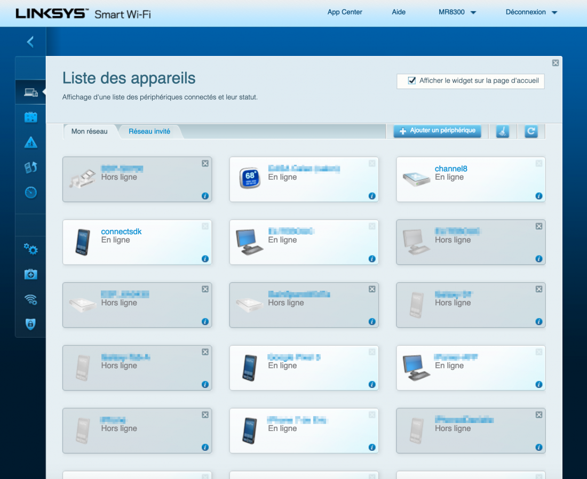Open the Troubleshooting first-aid kit icon
Viewport: 587px width, 479px height.
point(31,274)
